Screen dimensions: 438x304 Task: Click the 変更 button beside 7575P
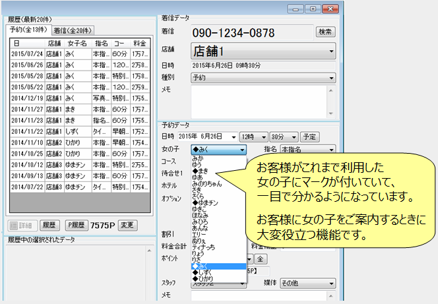coord(128,226)
